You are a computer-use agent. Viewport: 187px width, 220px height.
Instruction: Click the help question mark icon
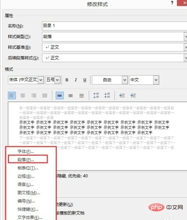[172, 3]
